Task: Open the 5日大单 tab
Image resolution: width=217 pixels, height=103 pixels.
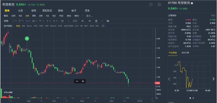Action: click(185, 53)
